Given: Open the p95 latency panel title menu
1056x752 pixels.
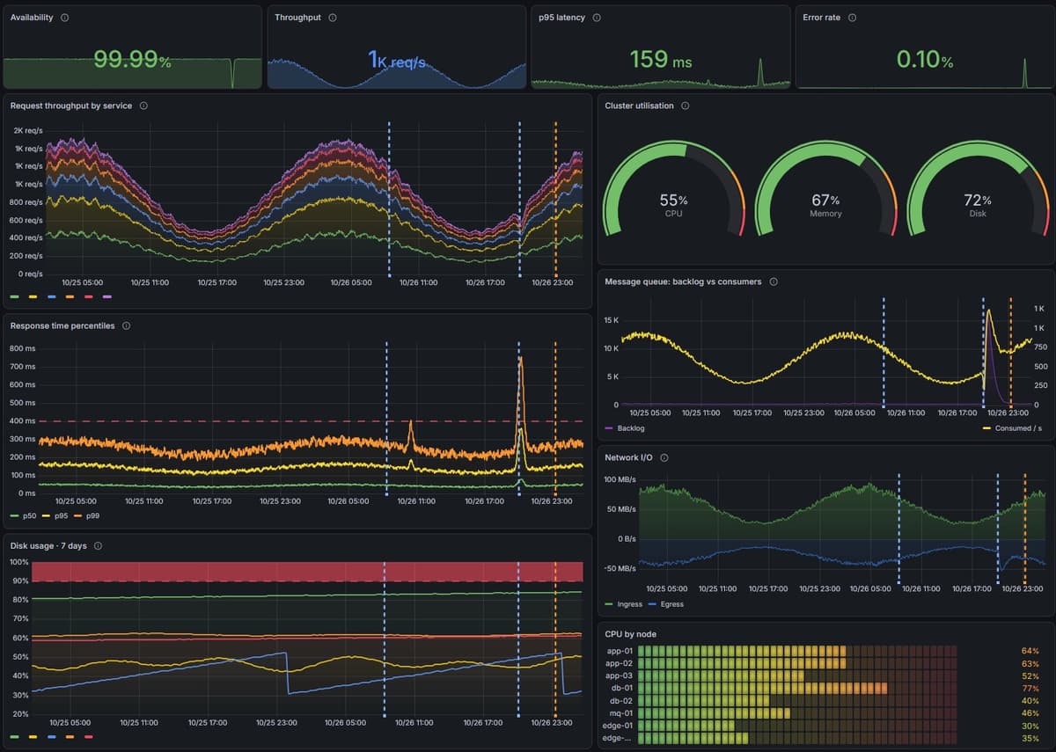Looking at the screenshot, I should 561,18.
